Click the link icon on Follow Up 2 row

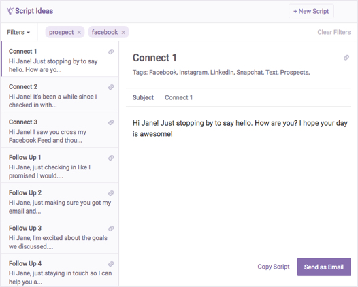tap(111, 193)
